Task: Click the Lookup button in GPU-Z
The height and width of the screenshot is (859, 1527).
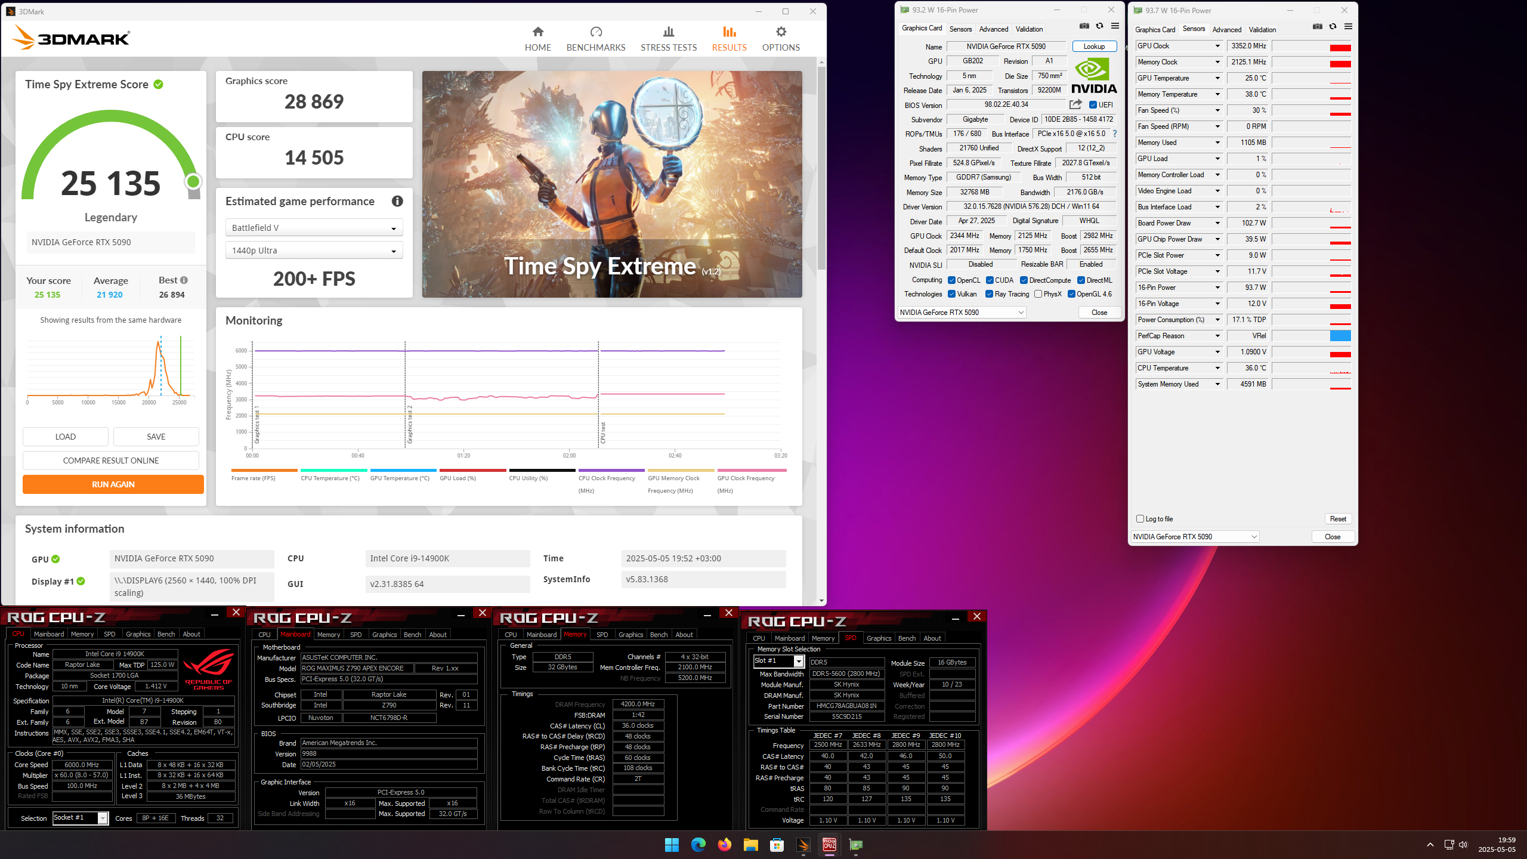Action: (1094, 47)
